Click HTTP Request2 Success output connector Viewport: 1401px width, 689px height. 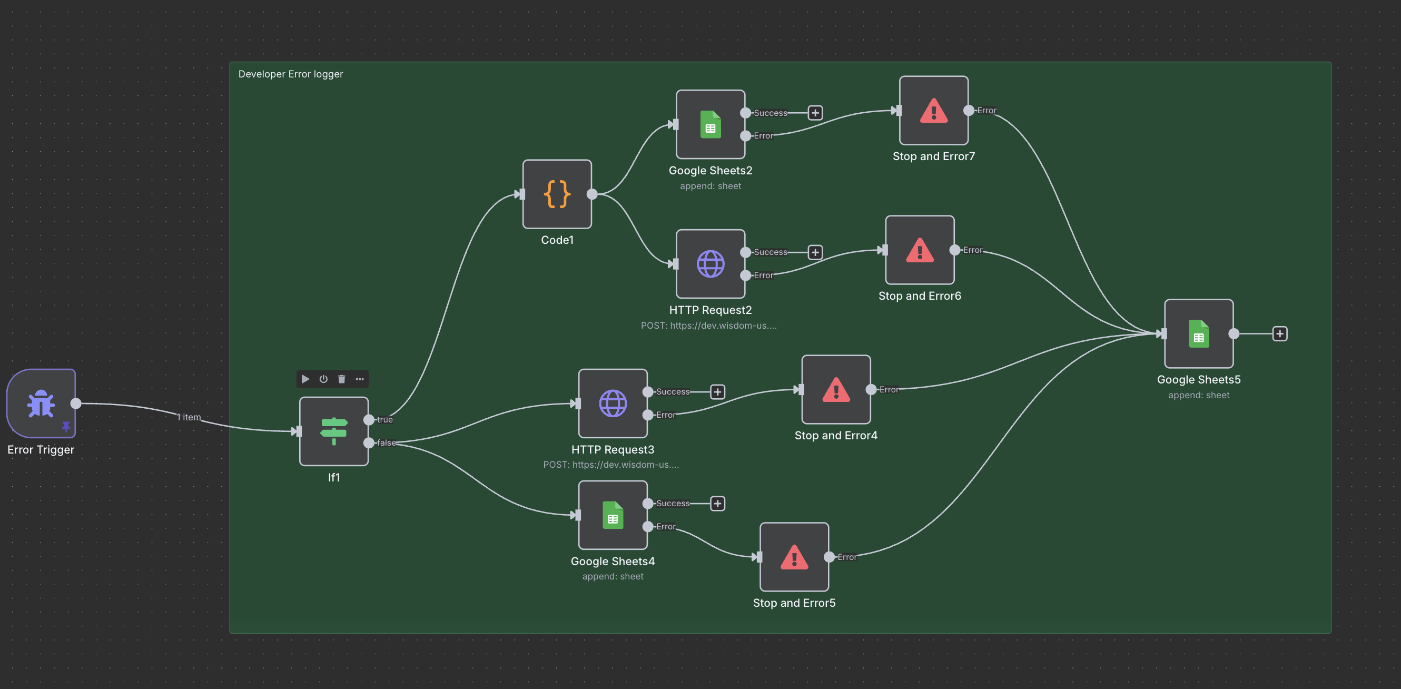coord(746,252)
